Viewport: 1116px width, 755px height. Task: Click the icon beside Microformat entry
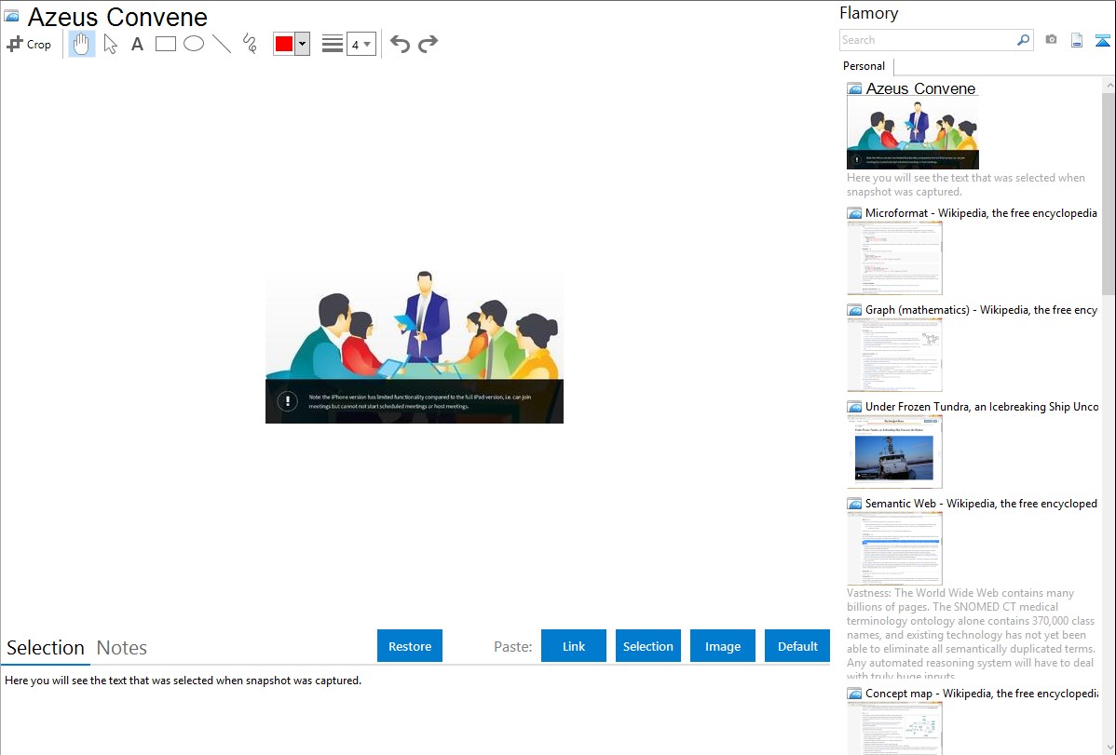click(x=855, y=213)
